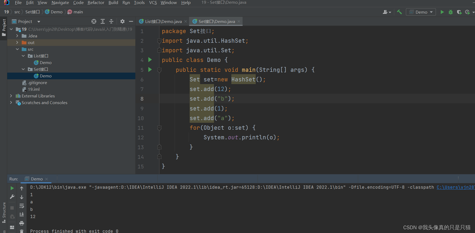Viewport: 475px width, 233px height.
Task: Click the Select Opened File target icon
Action: point(94,21)
